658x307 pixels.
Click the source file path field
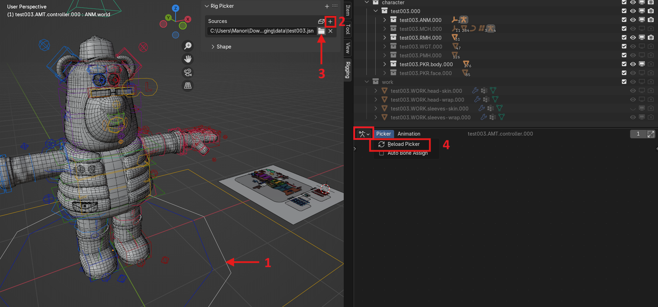pyautogui.click(x=261, y=31)
